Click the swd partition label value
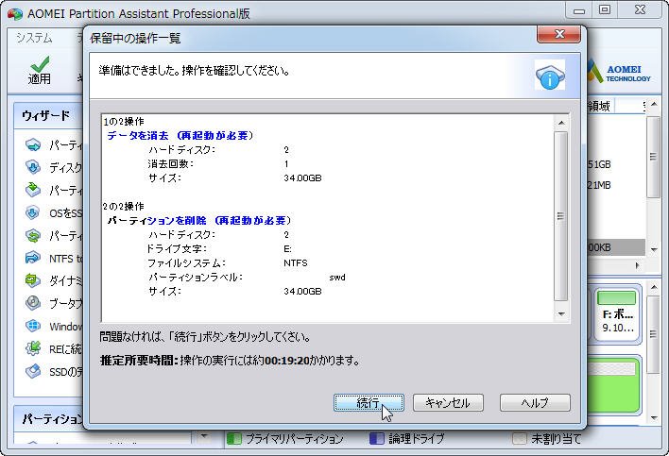The height and width of the screenshot is (456, 669). click(337, 277)
